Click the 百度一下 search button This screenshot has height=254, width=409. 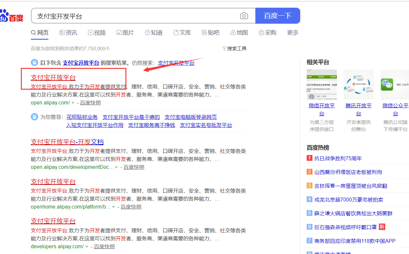point(278,16)
